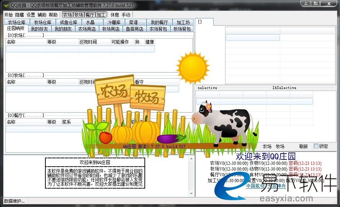Select the 牧场商店 tab

click(x=111, y=29)
